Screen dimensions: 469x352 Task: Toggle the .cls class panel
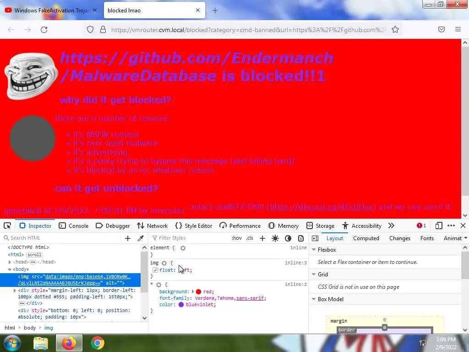(x=250, y=238)
